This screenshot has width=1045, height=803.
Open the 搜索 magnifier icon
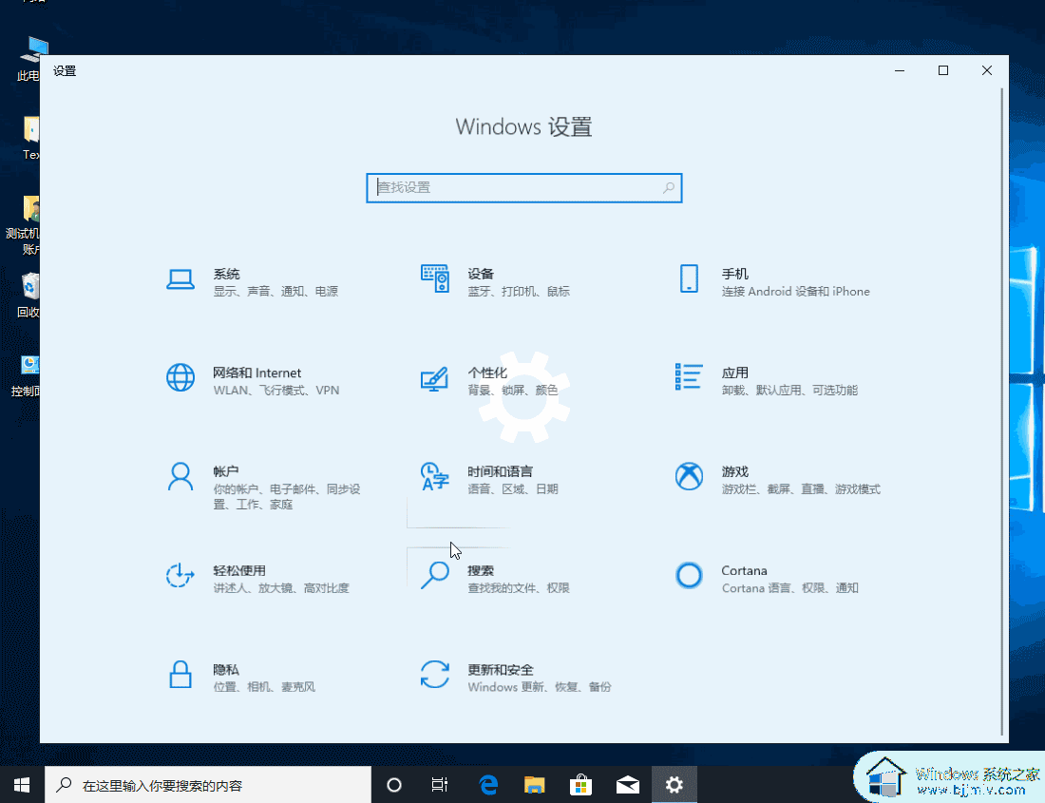(x=434, y=575)
